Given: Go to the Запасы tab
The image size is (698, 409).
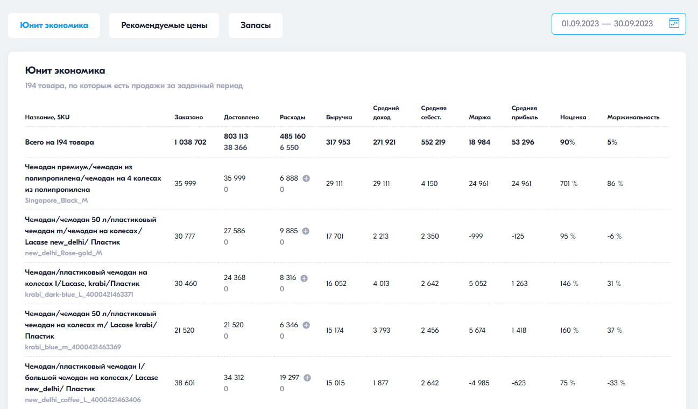Looking at the screenshot, I should point(256,25).
